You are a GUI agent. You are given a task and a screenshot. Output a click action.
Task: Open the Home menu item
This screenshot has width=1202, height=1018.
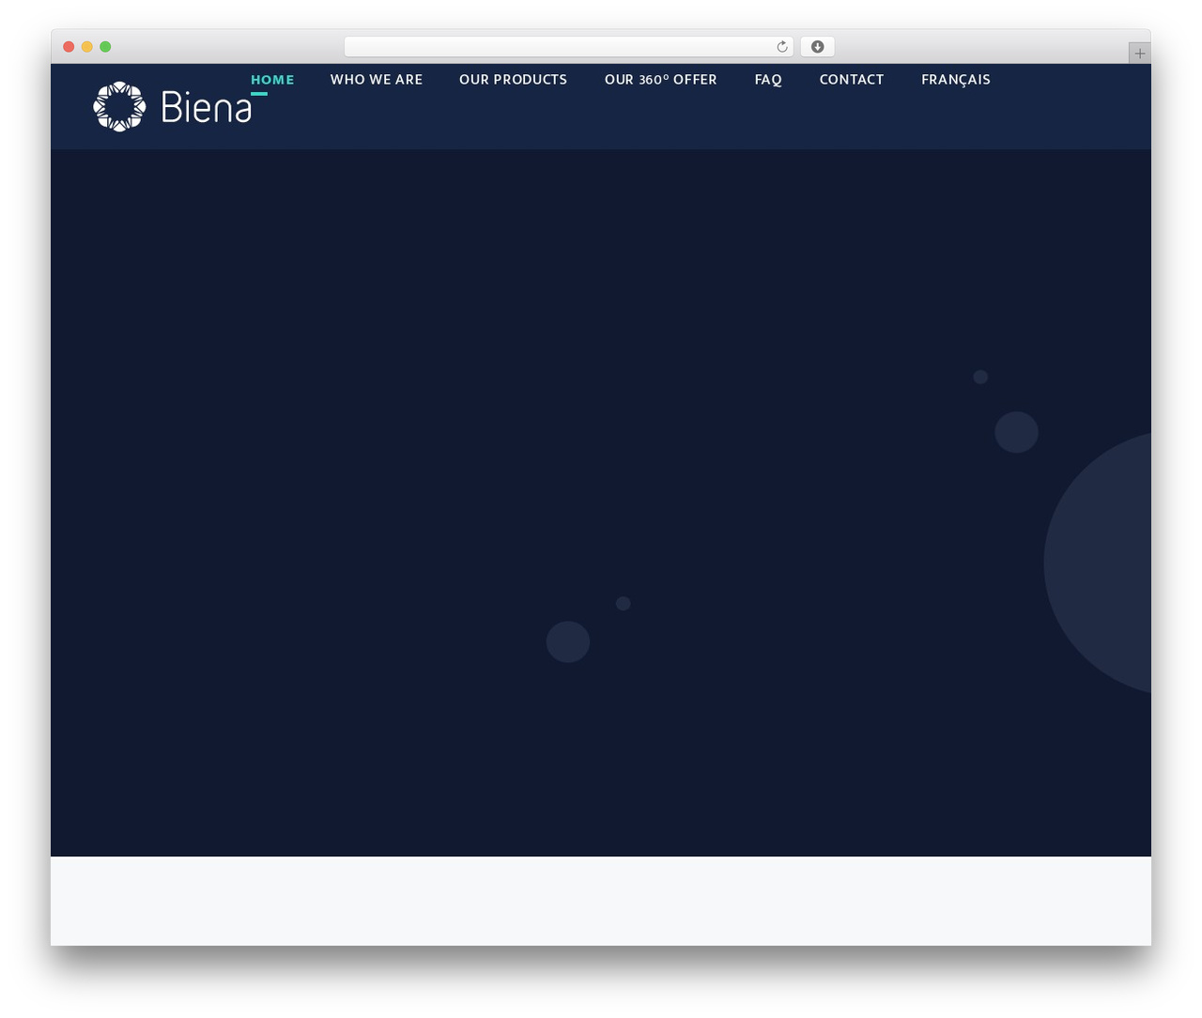(272, 80)
